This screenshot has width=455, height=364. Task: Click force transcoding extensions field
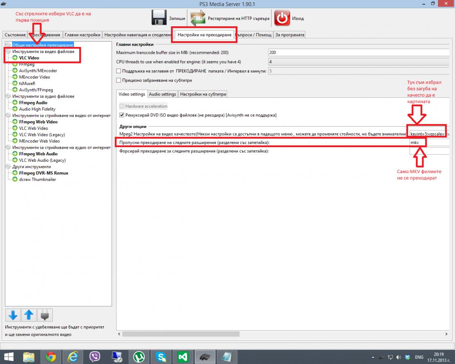pos(429,151)
